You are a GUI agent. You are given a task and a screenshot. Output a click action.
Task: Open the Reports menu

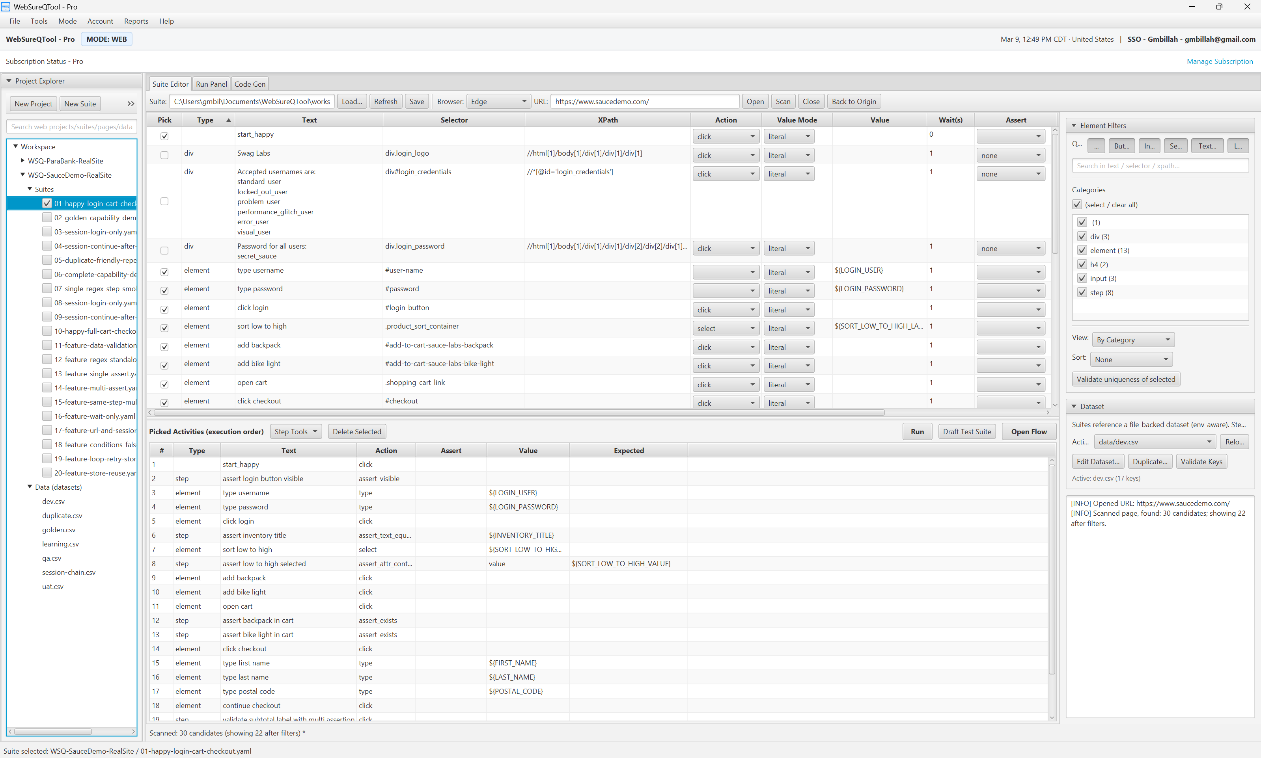click(x=136, y=21)
